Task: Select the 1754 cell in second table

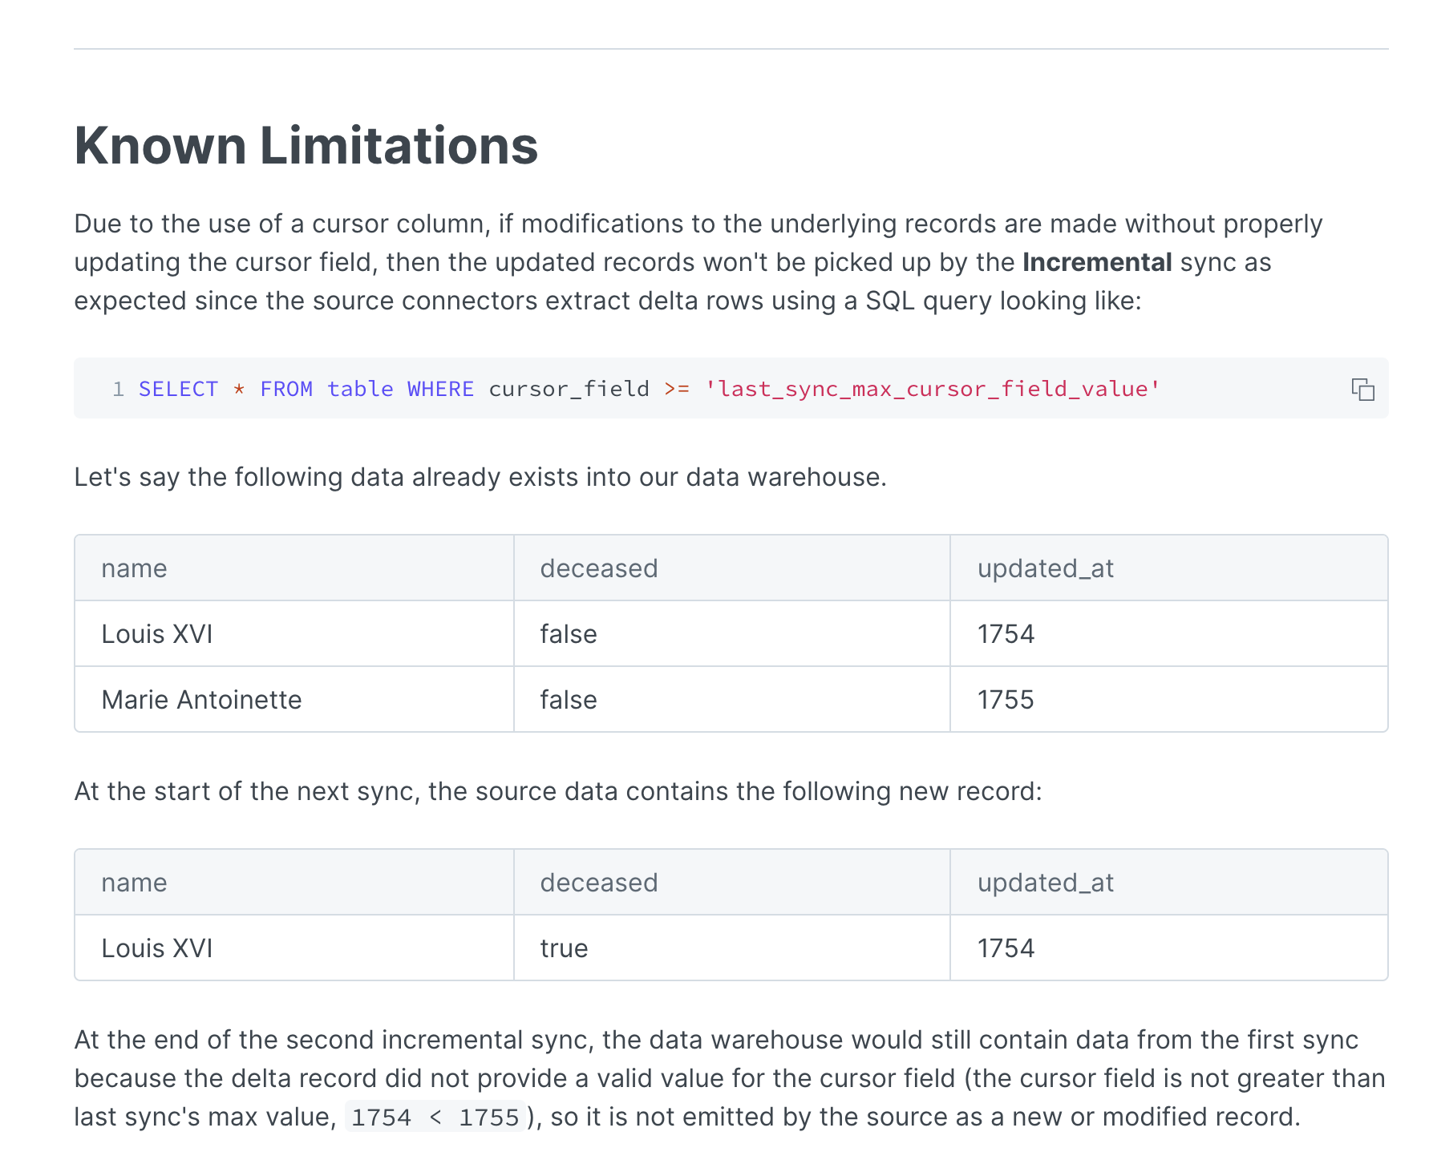Action: click(1006, 948)
